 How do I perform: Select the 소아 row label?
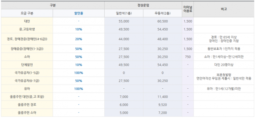[x=27, y=57]
